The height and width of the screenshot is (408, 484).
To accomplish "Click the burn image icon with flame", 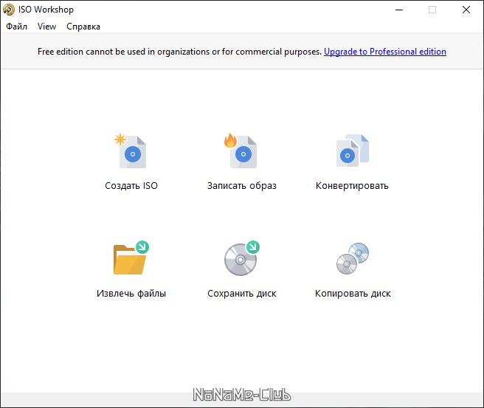I will 241,152.
